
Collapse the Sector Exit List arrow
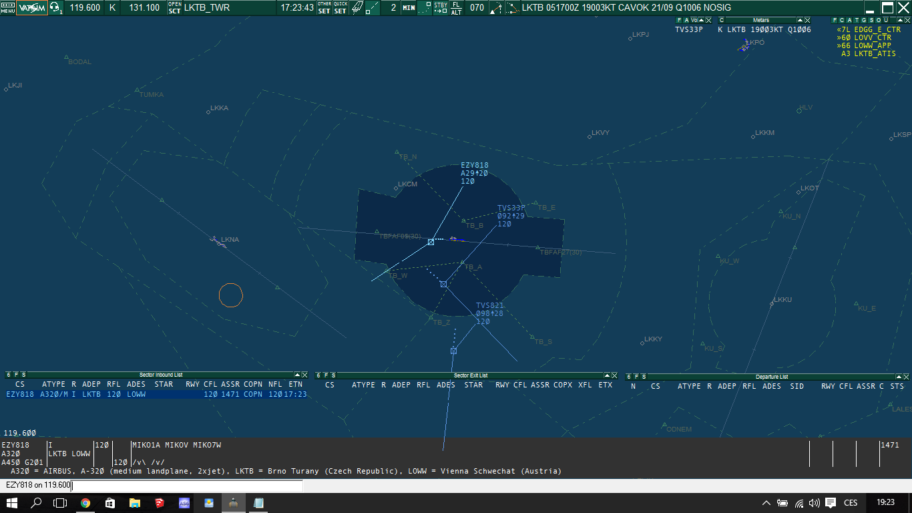pyautogui.click(x=606, y=375)
